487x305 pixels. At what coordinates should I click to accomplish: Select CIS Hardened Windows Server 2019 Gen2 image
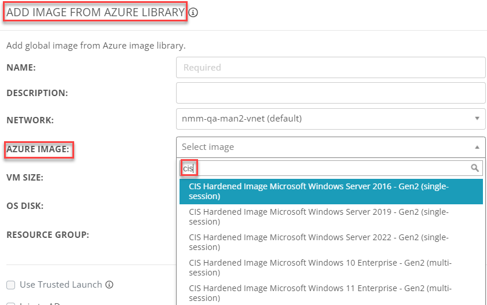coord(331,216)
